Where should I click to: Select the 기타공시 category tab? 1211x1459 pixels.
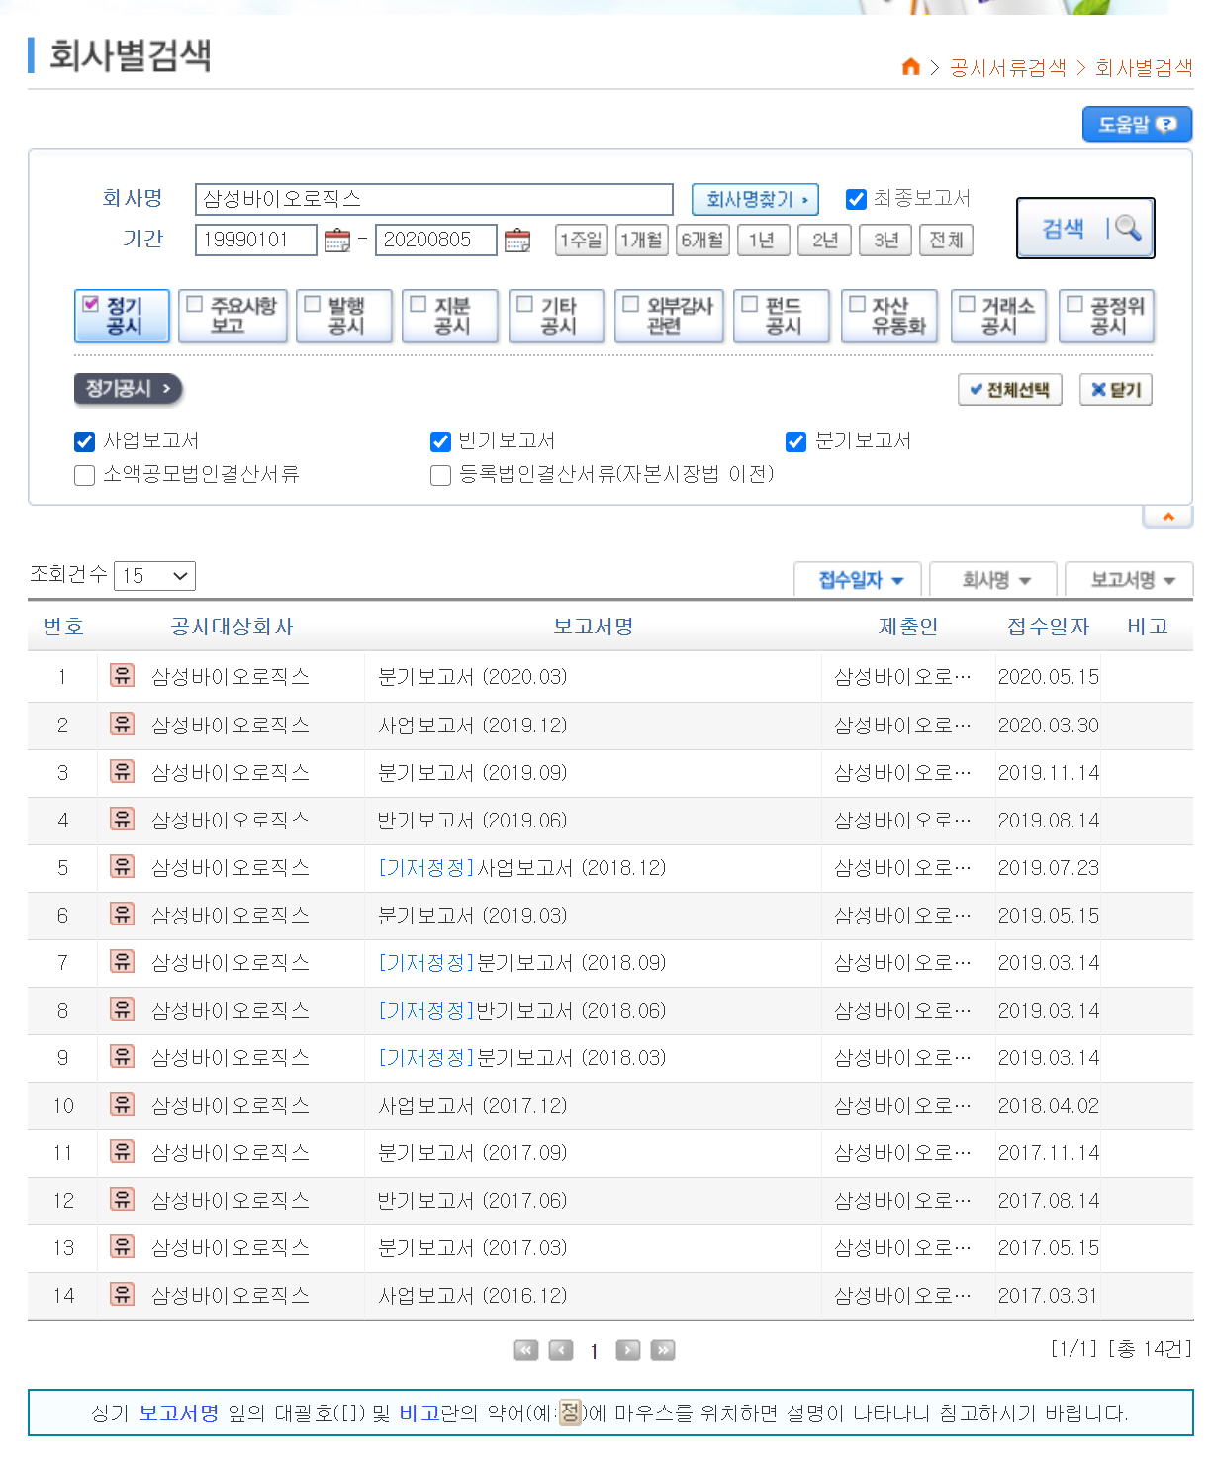point(556,316)
